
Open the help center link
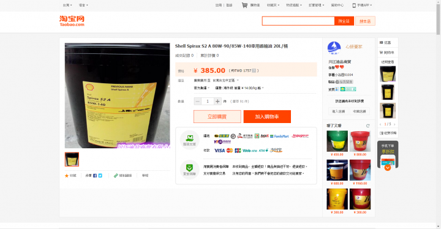click(337, 5)
